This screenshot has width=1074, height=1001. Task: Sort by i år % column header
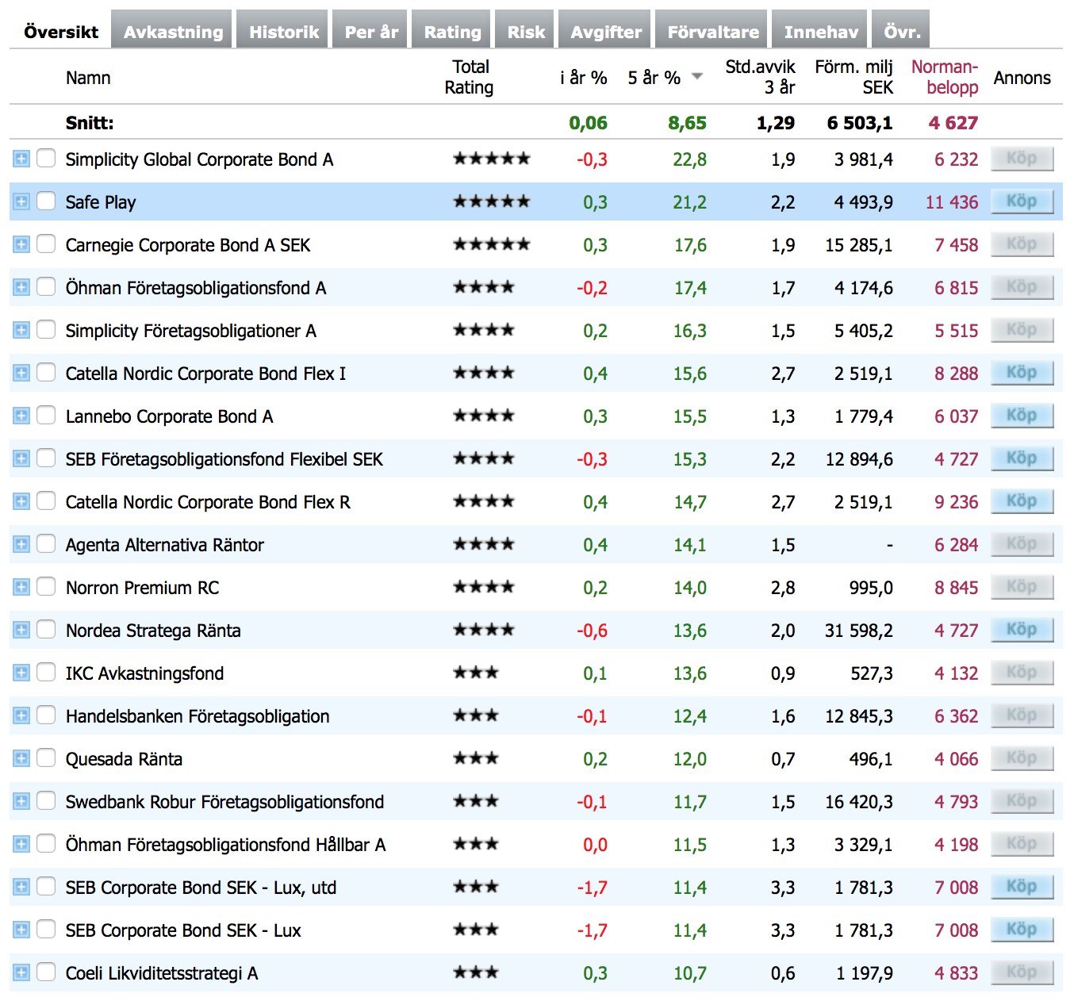tap(583, 78)
